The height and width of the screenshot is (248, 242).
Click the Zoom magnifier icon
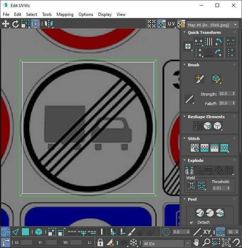(206, 242)
